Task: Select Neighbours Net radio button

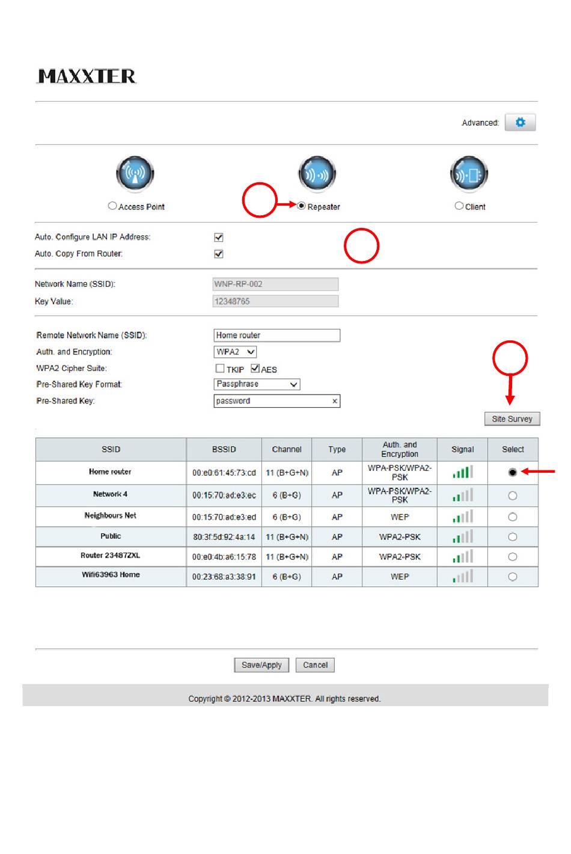Action: pos(512,517)
